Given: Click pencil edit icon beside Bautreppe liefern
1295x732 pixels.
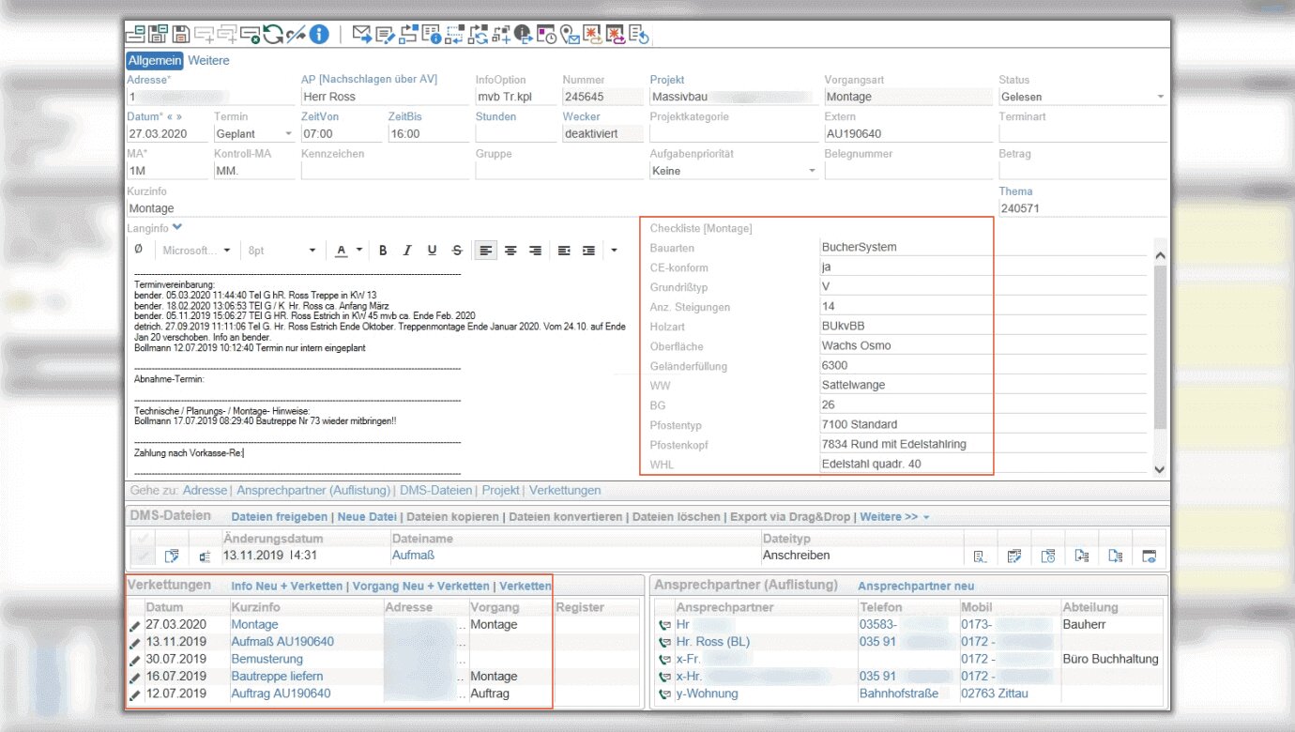Looking at the screenshot, I should coord(135,677).
